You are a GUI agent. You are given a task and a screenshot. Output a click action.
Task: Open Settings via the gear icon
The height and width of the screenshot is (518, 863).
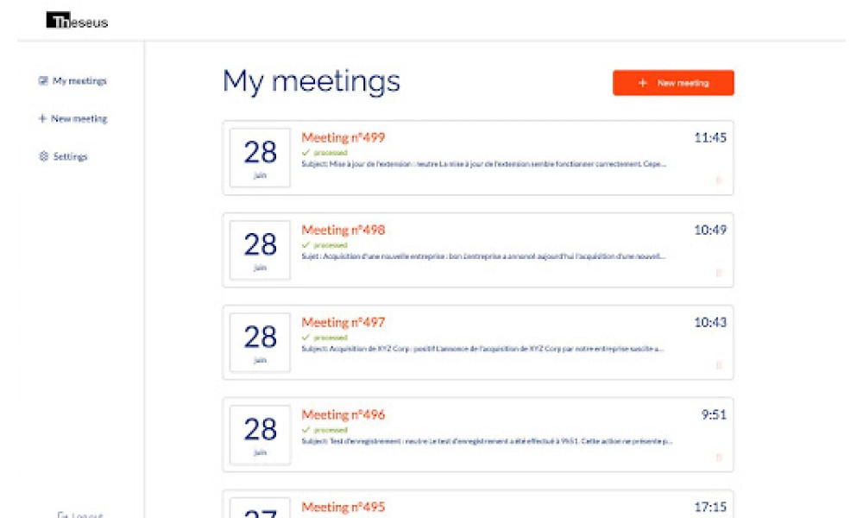pyautogui.click(x=43, y=156)
